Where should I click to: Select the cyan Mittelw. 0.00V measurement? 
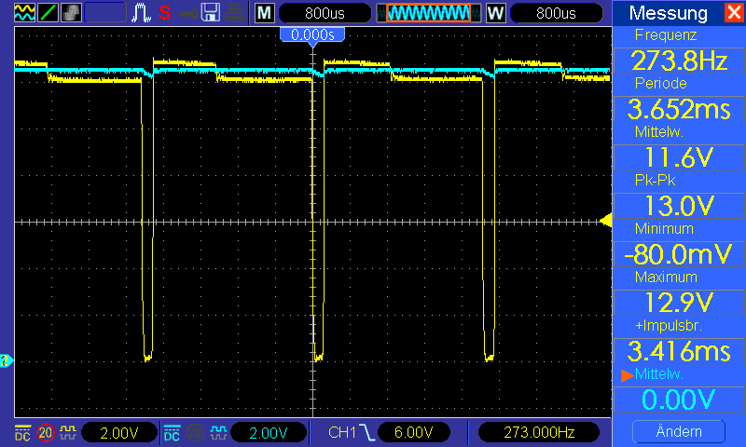point(680,399)
